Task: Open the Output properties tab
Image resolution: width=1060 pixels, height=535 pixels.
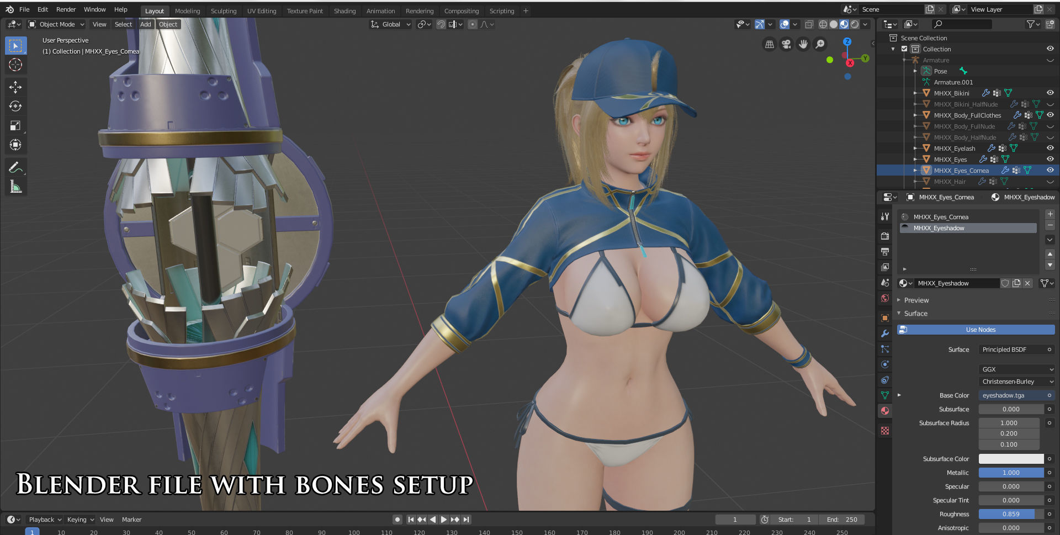Action: pyautogui.click(x=885, y=252)
